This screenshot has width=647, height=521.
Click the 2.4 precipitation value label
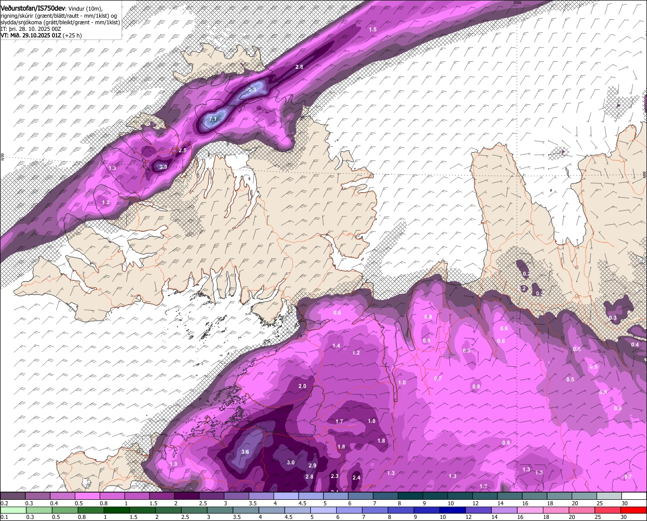[x=356, y=477]
